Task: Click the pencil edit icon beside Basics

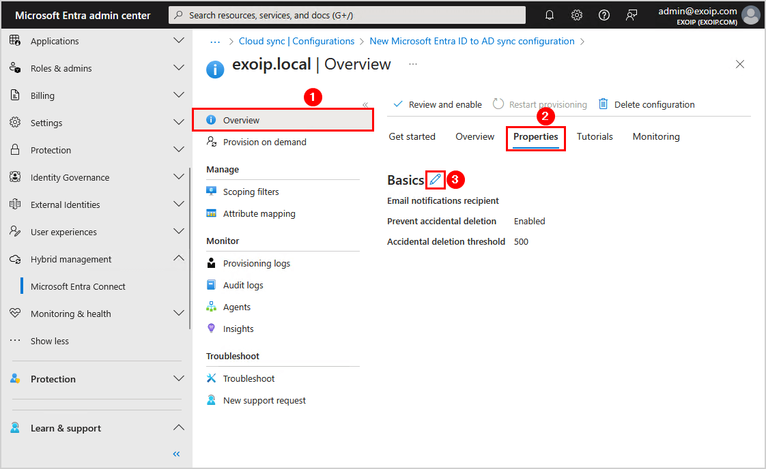Action: [x=435, y=179]
